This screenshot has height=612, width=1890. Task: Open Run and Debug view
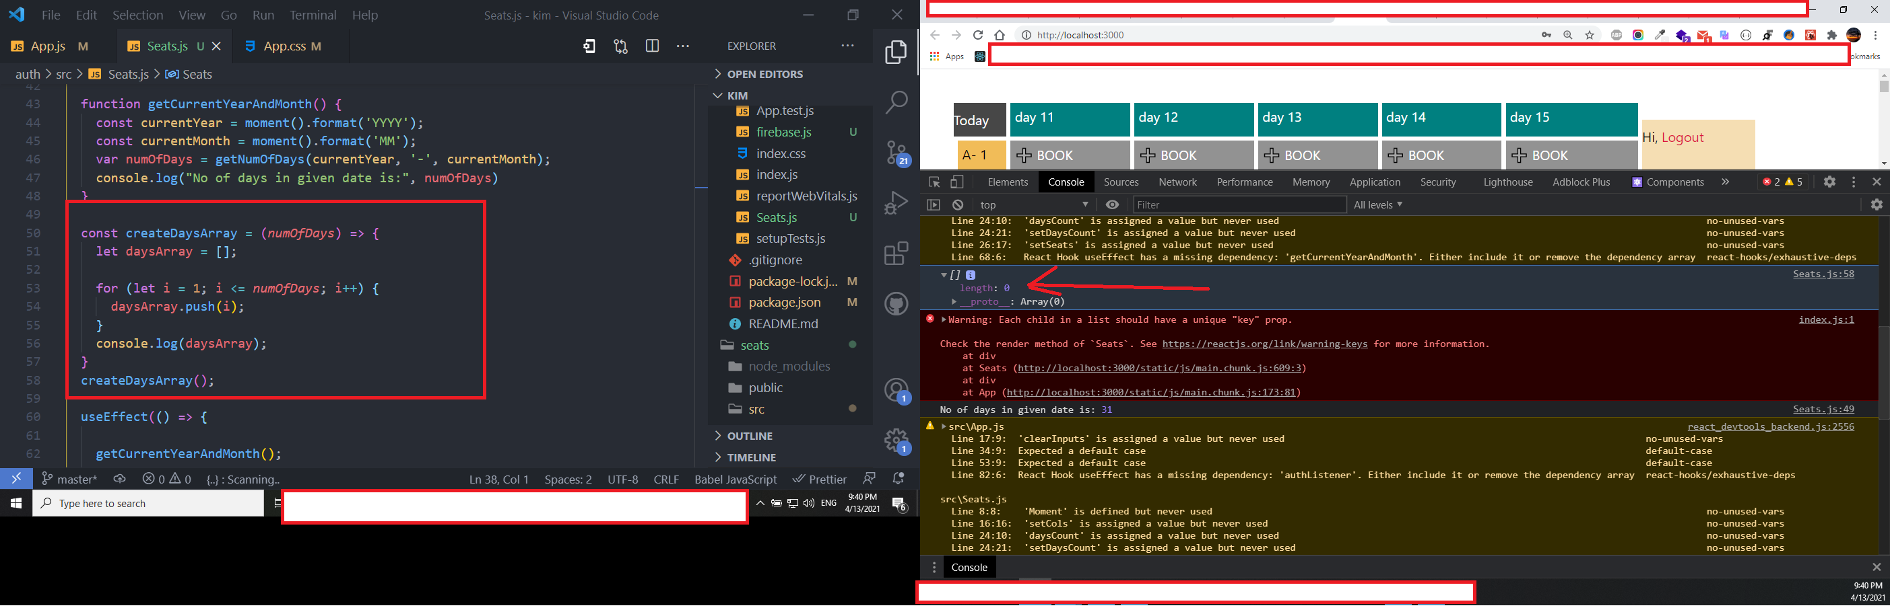click(x=896, y=203)
